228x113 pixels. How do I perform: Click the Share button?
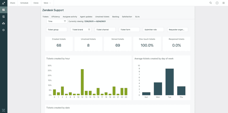[x=13, y=3]
